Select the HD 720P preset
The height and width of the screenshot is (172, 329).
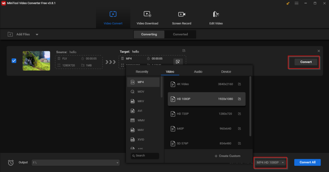click(x=207, y=114)
